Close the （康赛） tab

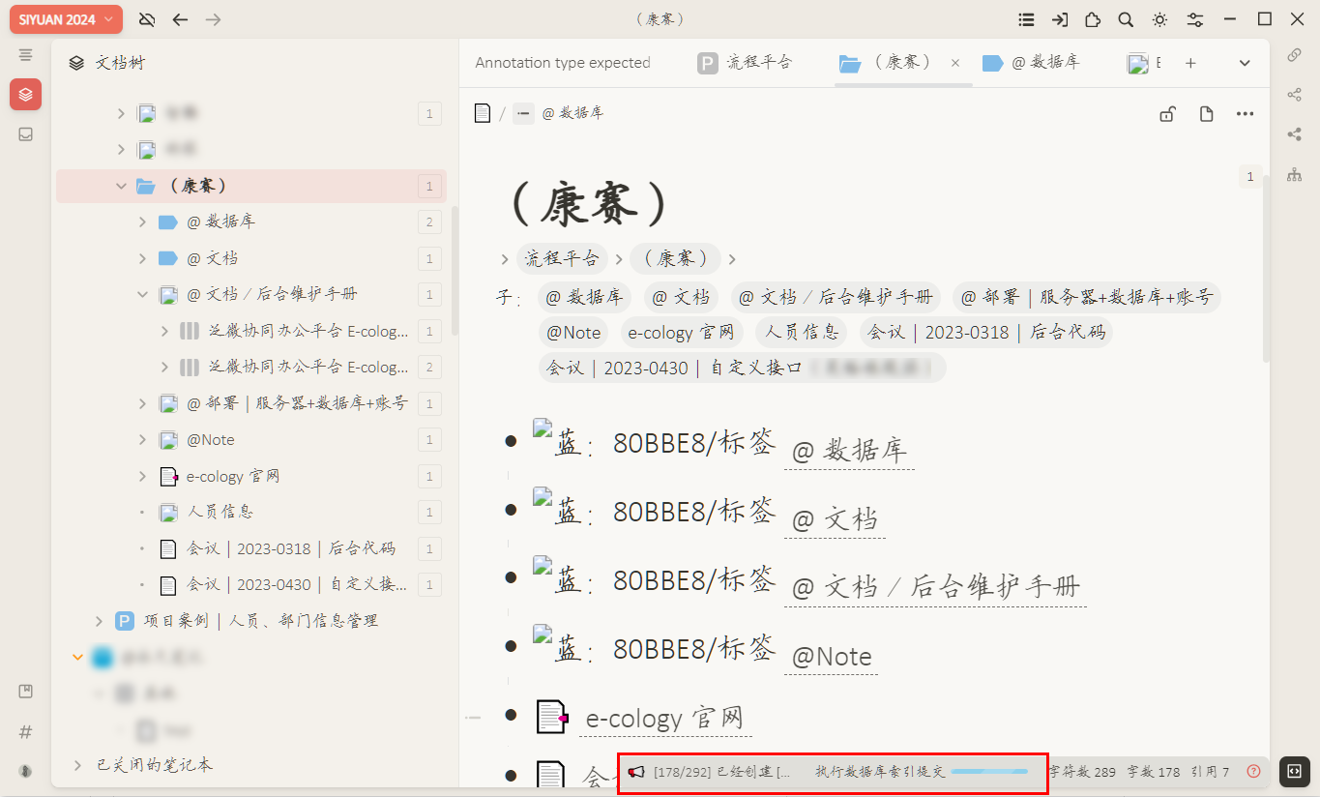coord(955,63)
